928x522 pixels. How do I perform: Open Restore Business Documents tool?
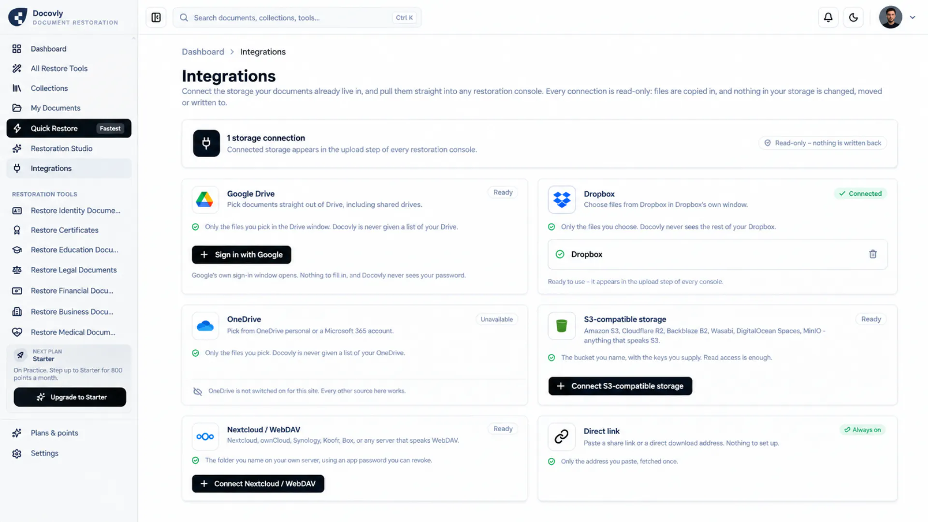69,312
